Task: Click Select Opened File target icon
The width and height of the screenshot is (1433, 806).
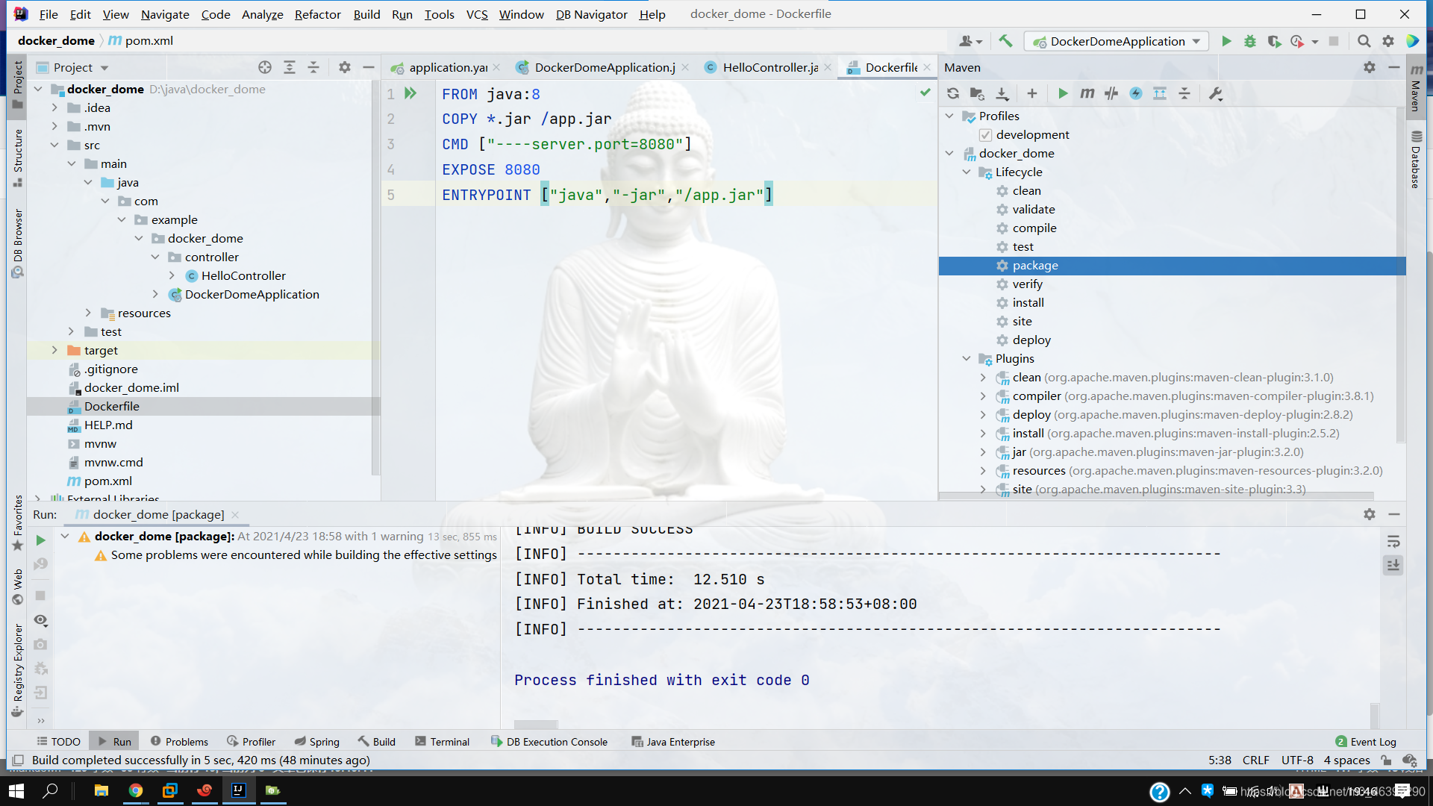Action: 265,67
